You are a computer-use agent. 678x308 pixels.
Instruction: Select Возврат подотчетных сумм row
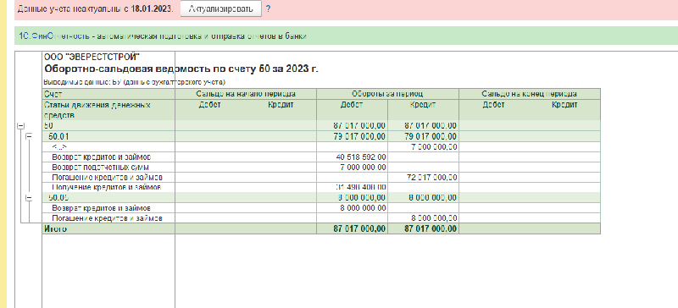108,168
